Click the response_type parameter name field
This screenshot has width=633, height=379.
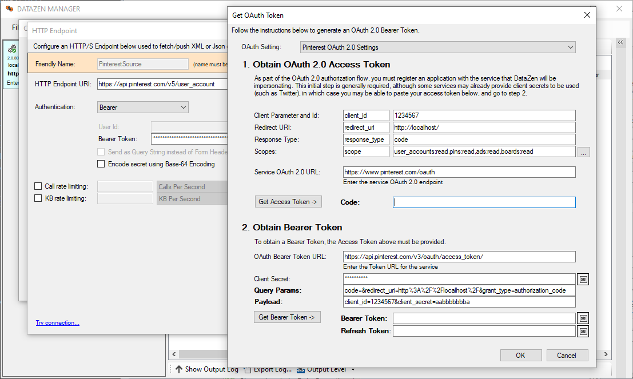pos(366,139)
